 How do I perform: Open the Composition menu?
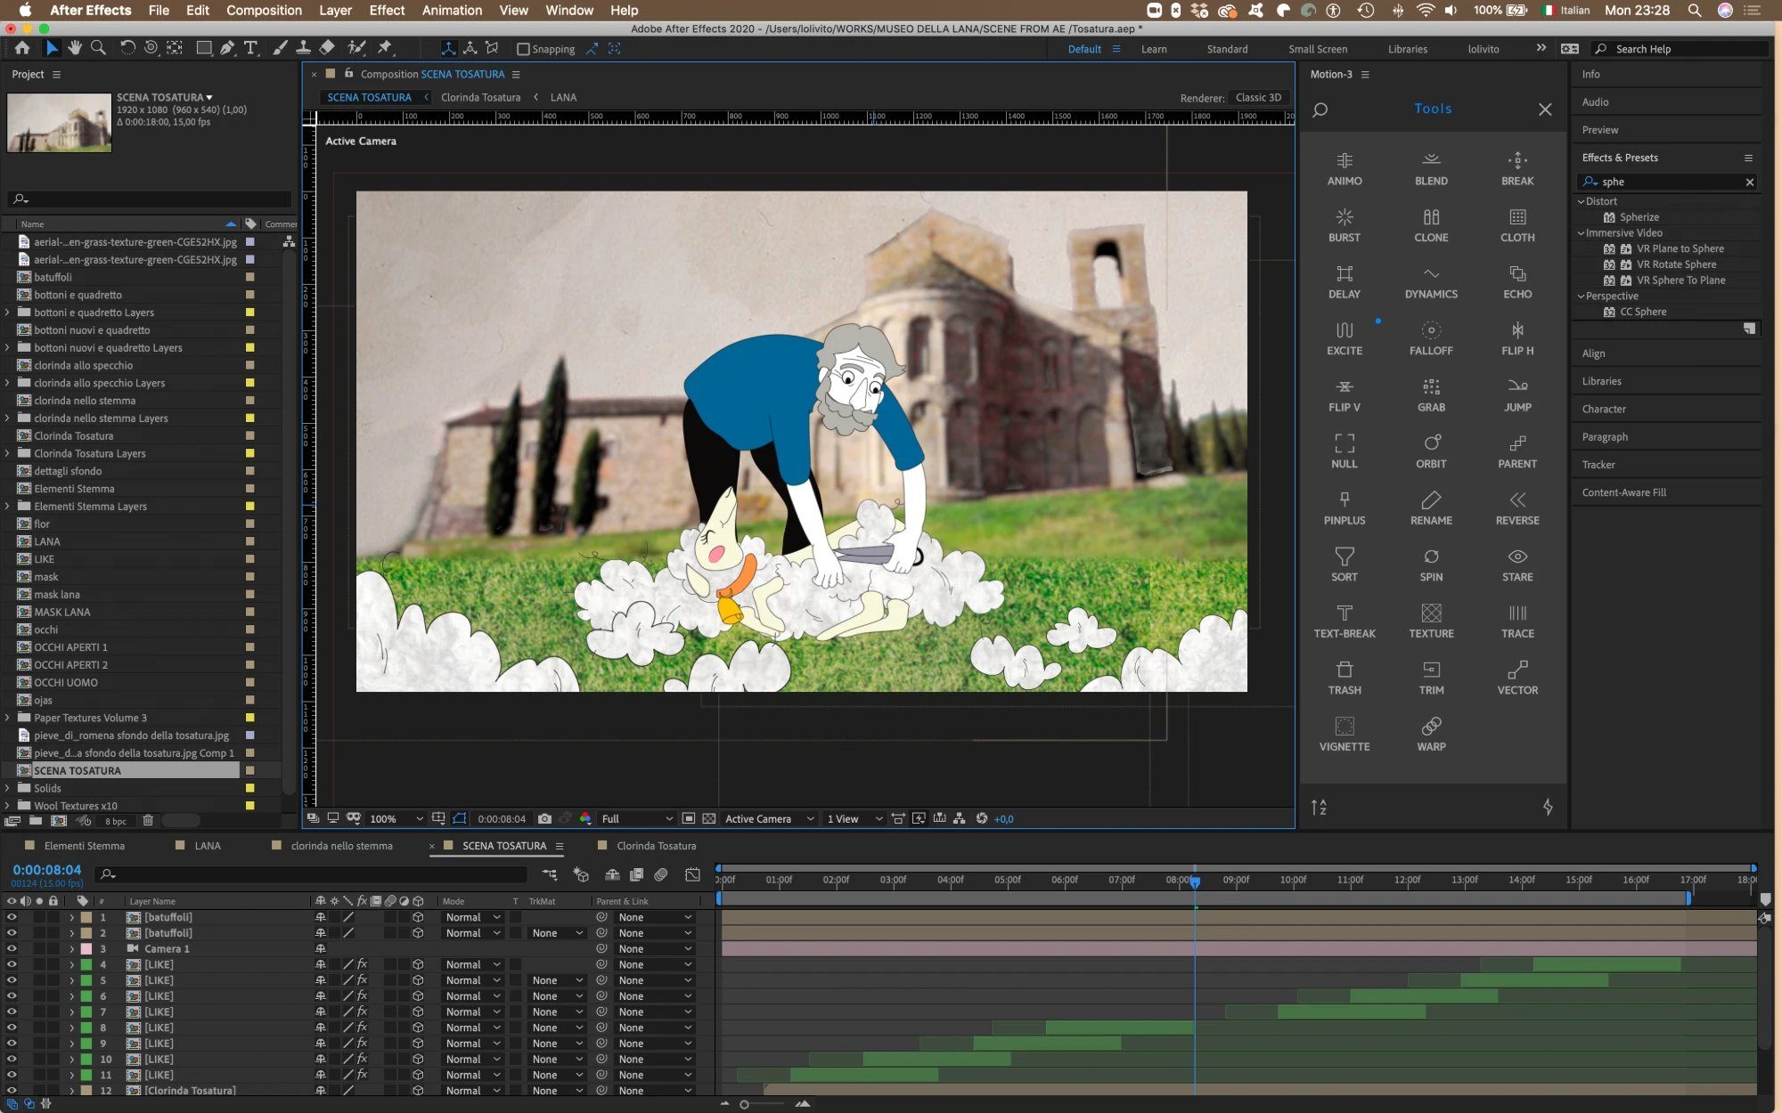[x=264, y=10]
